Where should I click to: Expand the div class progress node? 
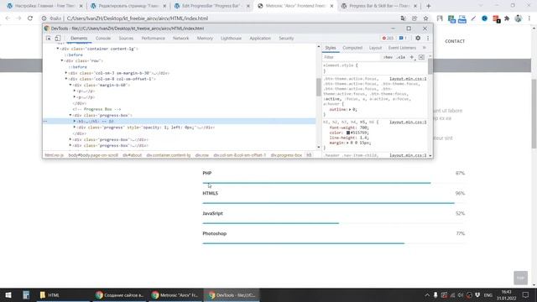point(75,128)
